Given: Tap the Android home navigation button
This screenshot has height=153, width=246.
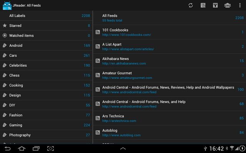Looking at the screenshot, I should (22, 148).
